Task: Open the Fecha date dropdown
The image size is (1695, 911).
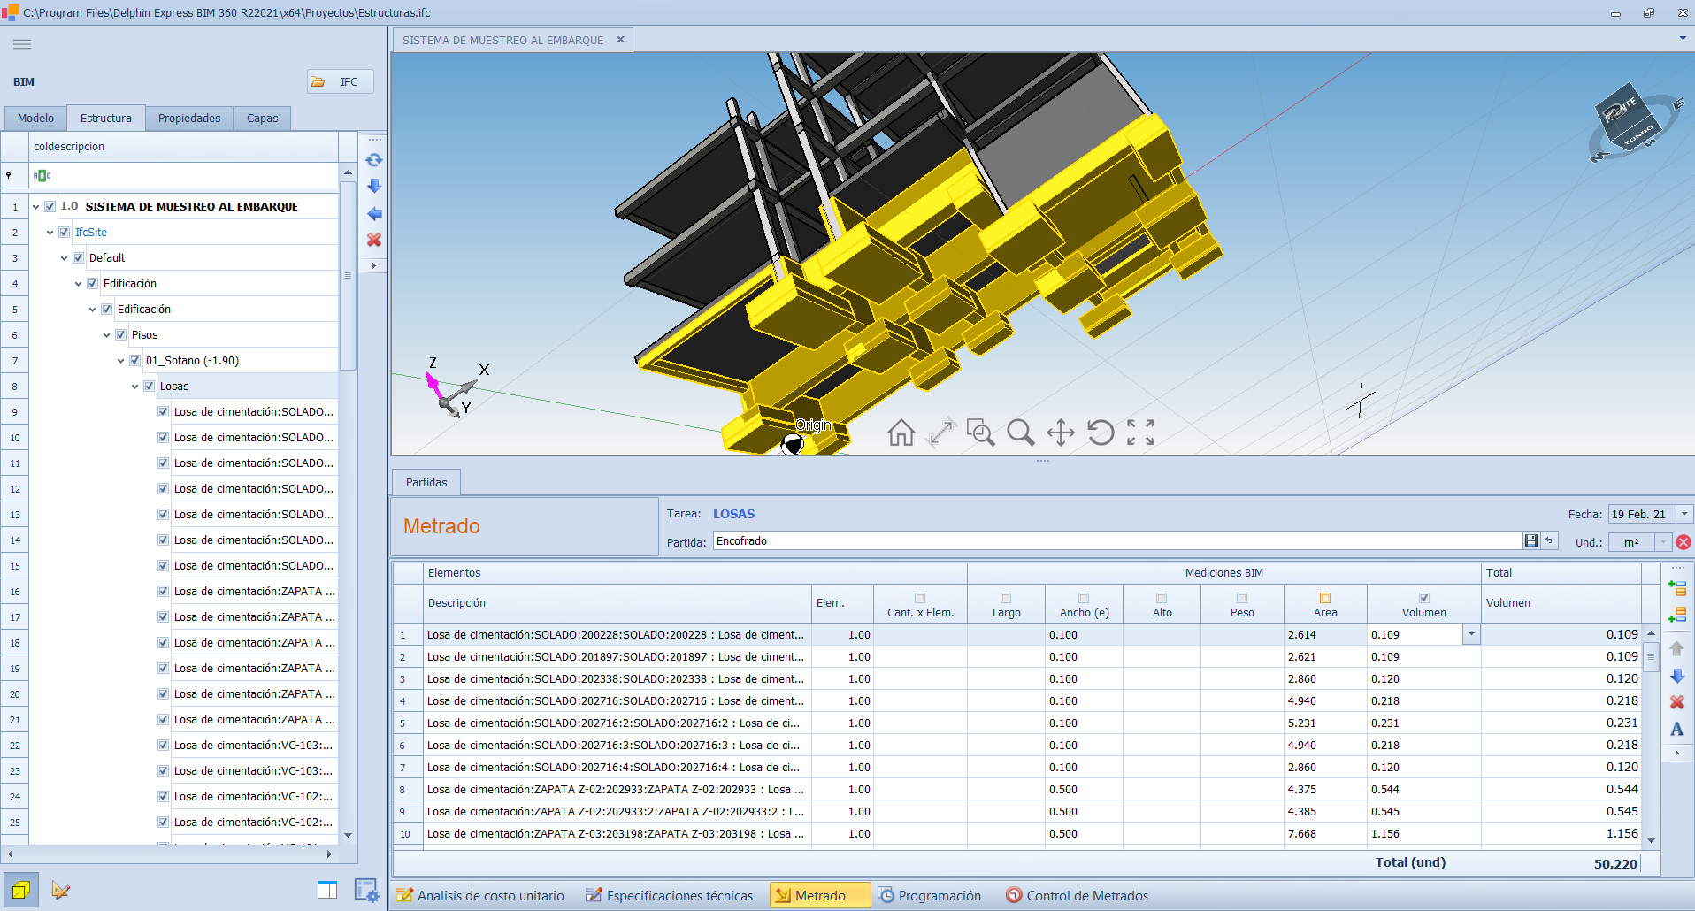Action: tap(1684, 514)
